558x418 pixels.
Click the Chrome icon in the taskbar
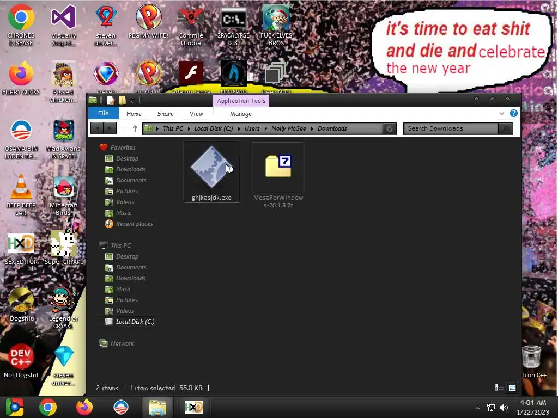coord(48,407)
